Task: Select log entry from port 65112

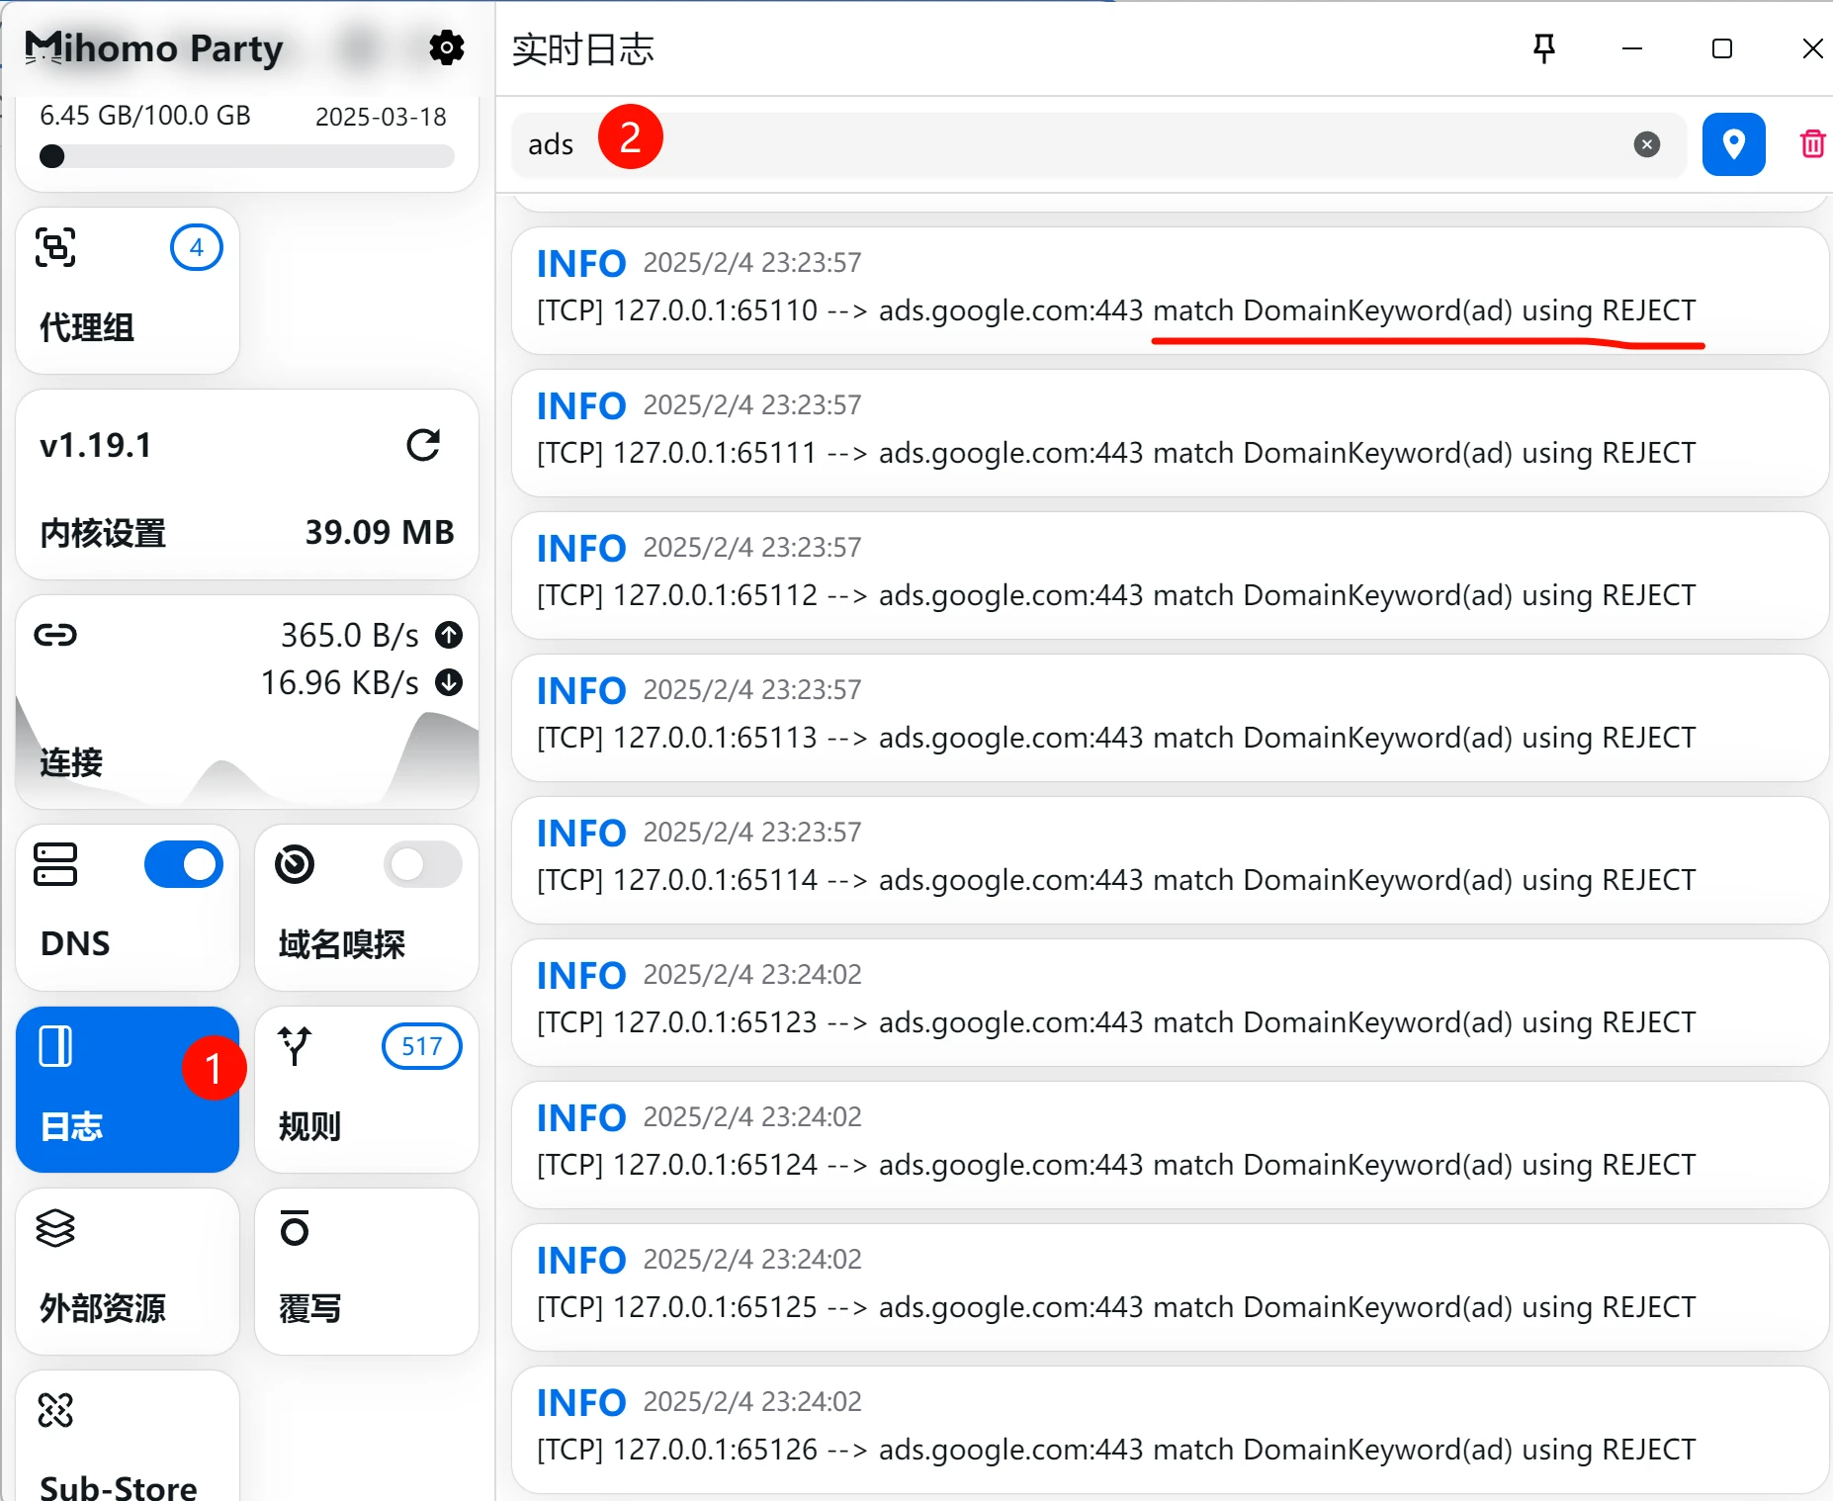Action: [x=1170, y=575]
